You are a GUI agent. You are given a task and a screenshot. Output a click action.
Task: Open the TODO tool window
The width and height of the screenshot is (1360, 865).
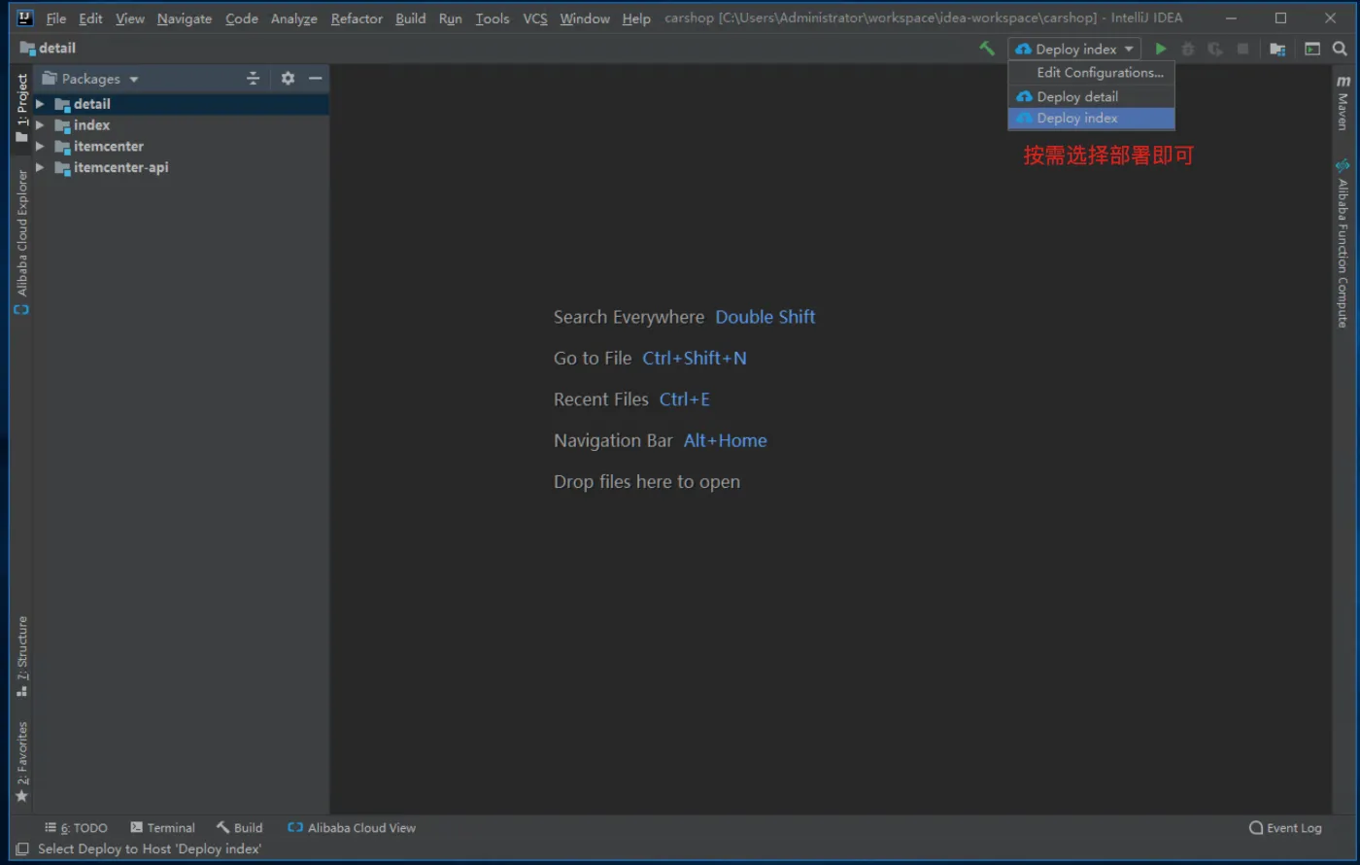77,828
